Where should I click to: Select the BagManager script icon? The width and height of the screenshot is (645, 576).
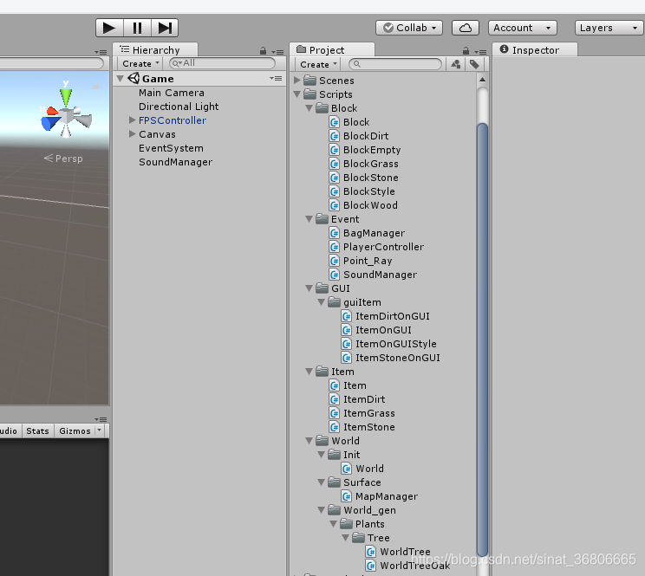pyautogui.click(x=335, y=233)
